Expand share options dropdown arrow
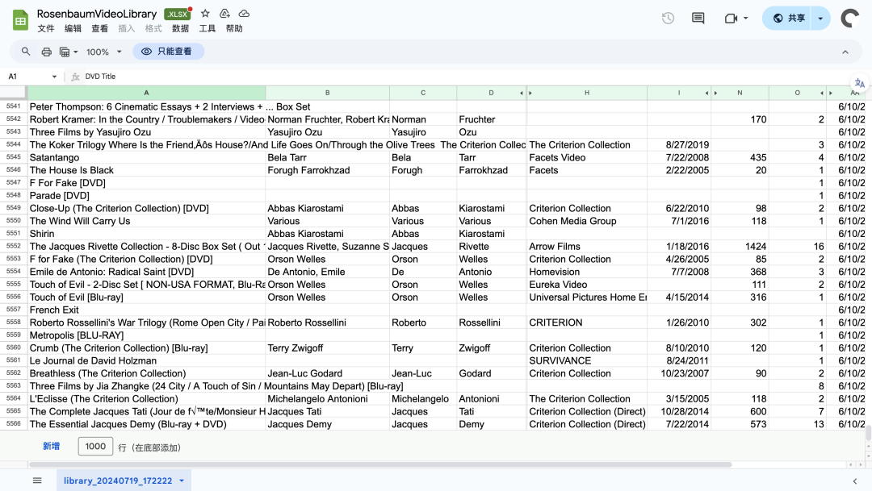872x491 pixels. (820, 19)
